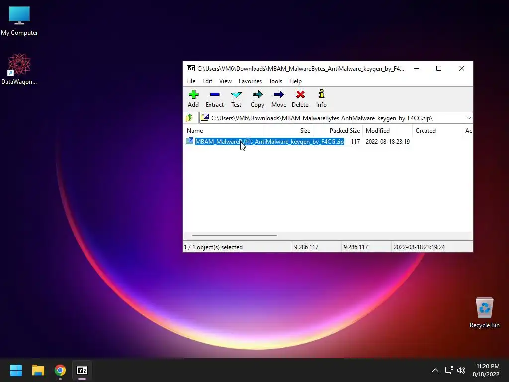Show hidden tray icons chevron
Screen dimensions: 509x382
point(435,370)
